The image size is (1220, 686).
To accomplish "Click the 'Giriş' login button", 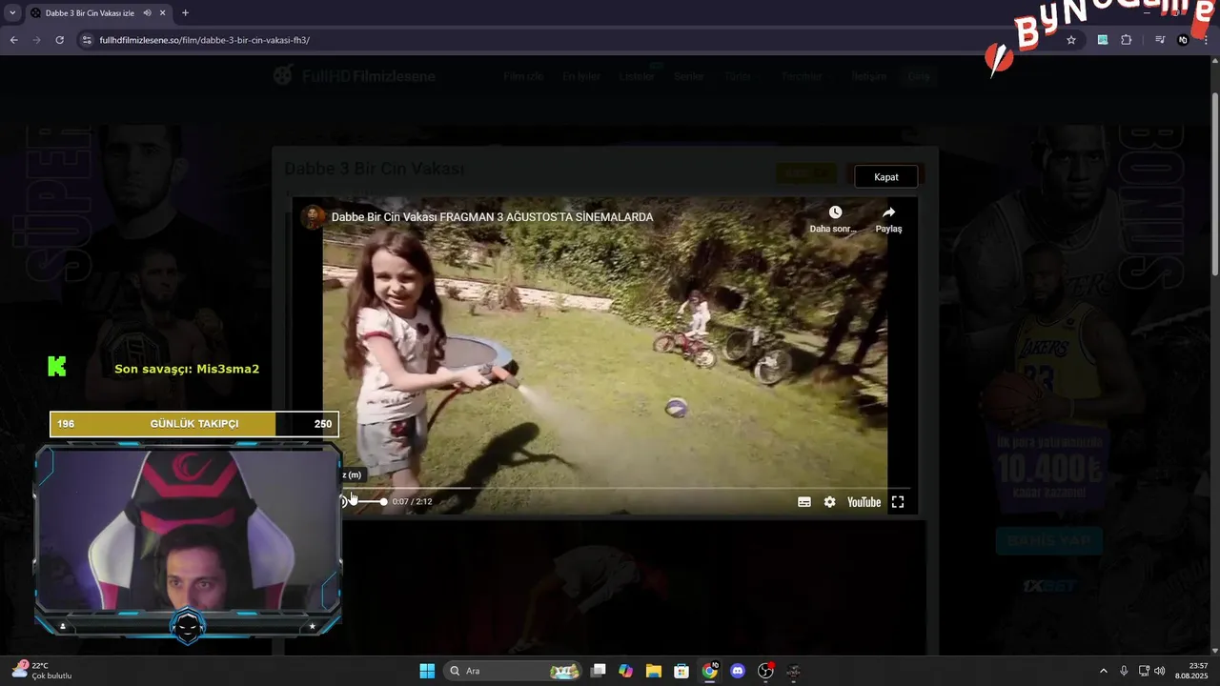I will pyautogui.click(x=919, y=76).
